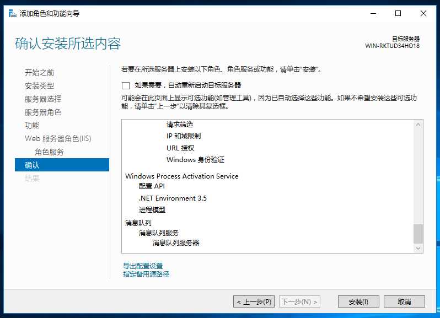The height and width of the screenshot is (318, 440).
Task: Start installation with 安装(I) button
Action: [x=358, y=301]
